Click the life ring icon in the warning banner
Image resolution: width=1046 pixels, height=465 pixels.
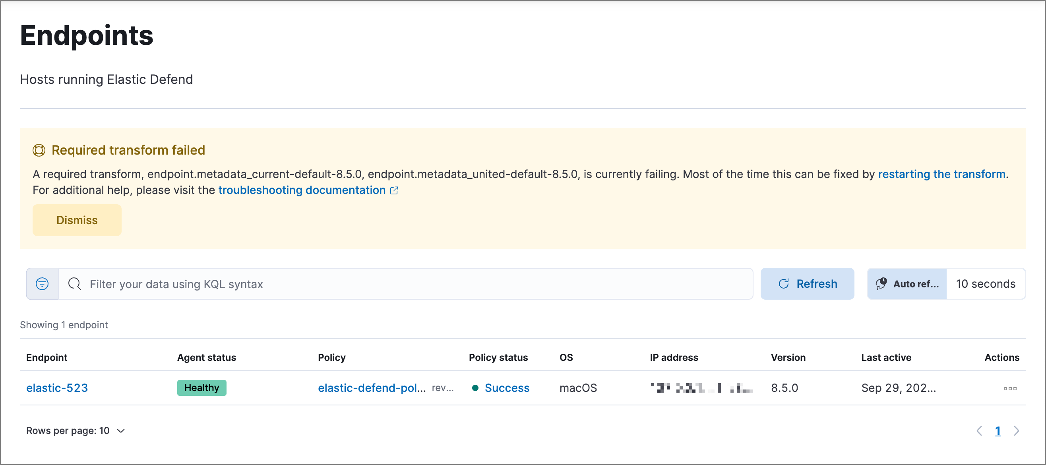click(39, 150)
